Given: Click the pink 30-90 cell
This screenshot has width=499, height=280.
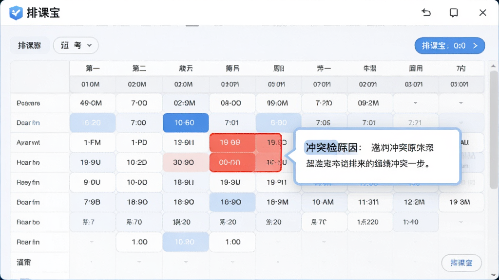Looking at the screenshot, I should click(186, 162).
